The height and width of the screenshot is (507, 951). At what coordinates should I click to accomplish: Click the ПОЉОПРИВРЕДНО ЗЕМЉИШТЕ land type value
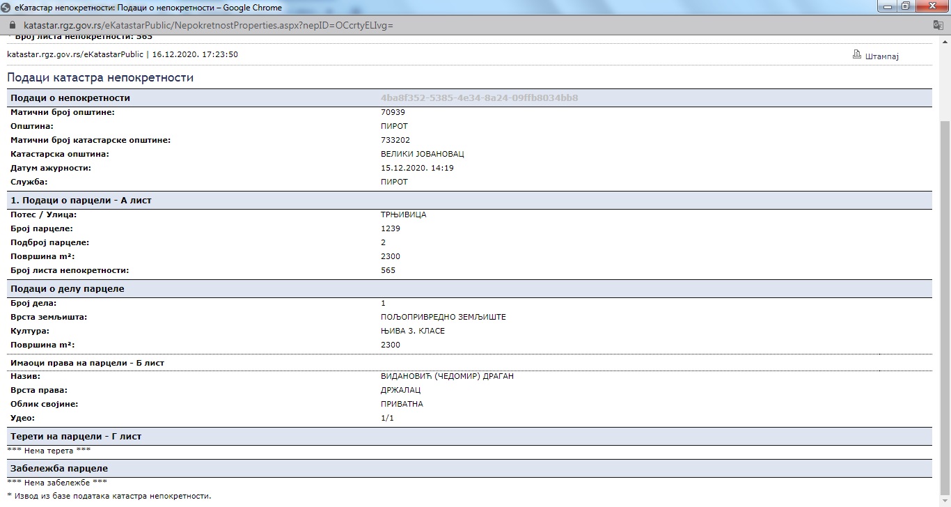pos(443,317)
